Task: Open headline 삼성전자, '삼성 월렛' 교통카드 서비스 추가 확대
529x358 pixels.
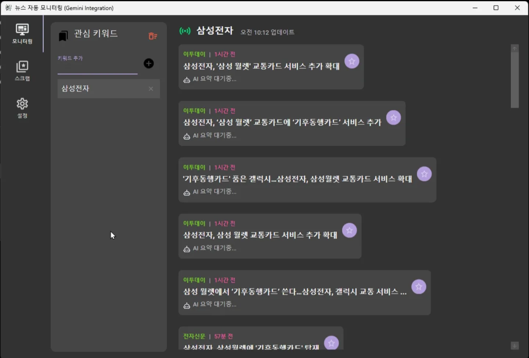Action: click(x=261, y=66)
